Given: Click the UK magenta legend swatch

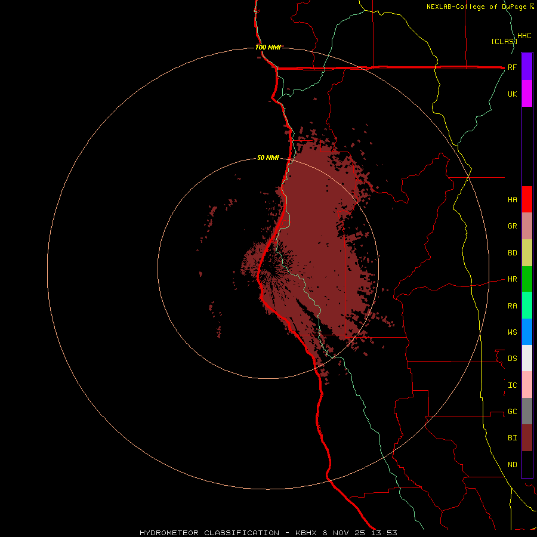Looking at the screenshot, I should click(527, 94).
